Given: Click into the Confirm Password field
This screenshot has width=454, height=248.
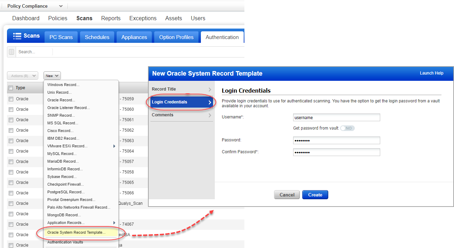Looking at the screenshot, I should (x=336, y=152).
